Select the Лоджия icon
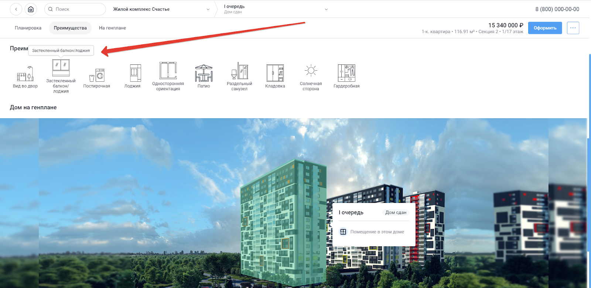The width and height of the screenshot is (591, 288). [136, 73]
